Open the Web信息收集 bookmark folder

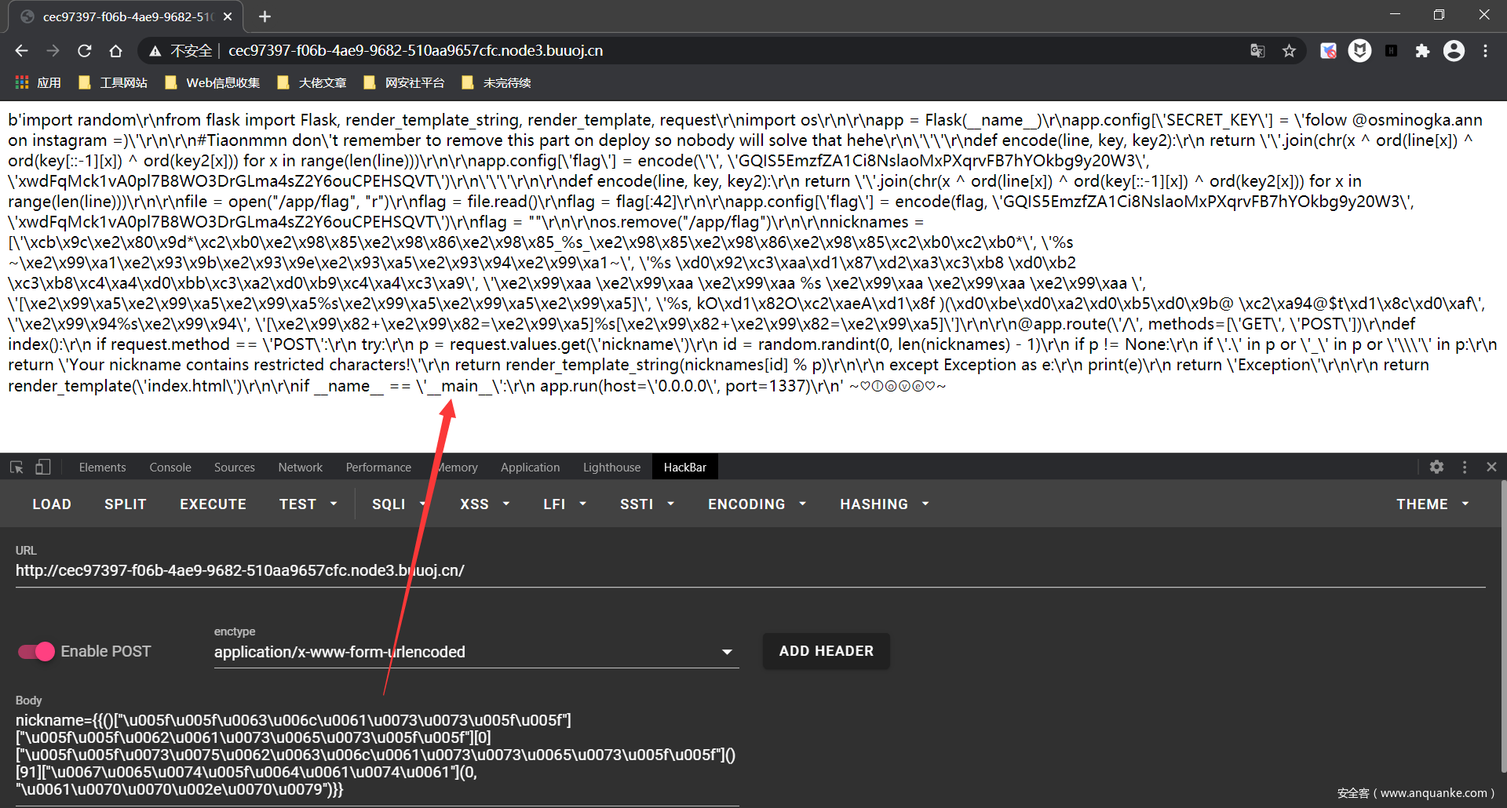tap(213, 83)
